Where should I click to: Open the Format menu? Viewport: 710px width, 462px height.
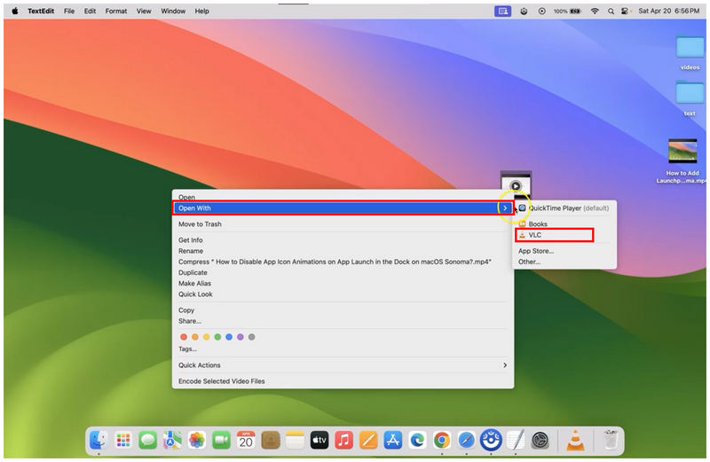coord(116,11)
